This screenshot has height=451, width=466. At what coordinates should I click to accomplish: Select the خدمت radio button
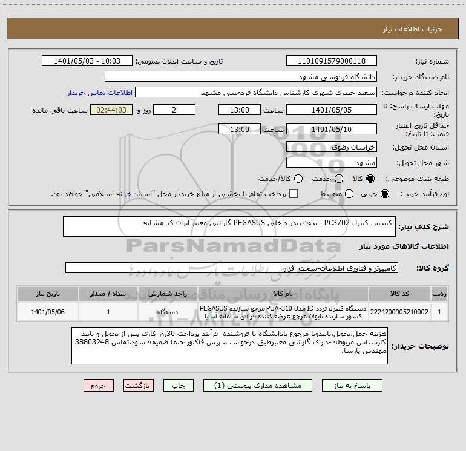[339, 179]
